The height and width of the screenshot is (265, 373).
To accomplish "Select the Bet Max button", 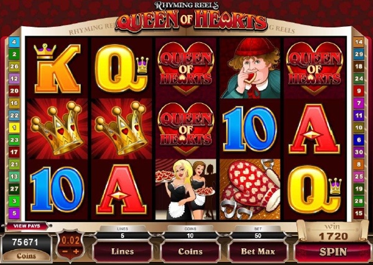I will pos(258,251).
